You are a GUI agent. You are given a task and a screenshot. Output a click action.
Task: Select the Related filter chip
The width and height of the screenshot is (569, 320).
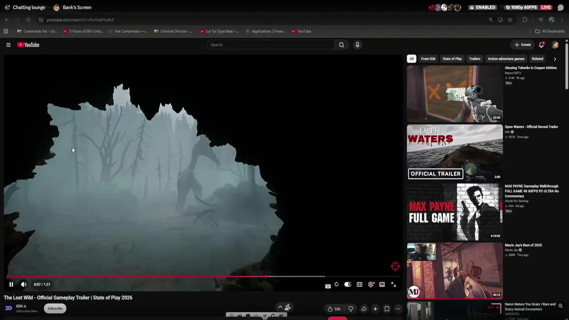pos(537,59)
